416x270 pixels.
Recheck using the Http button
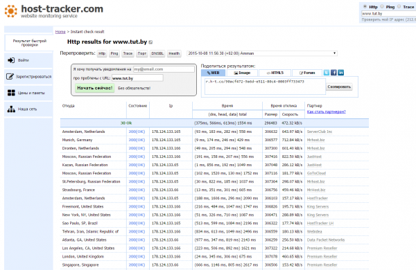pyautogui.click(x=102, y=53)
